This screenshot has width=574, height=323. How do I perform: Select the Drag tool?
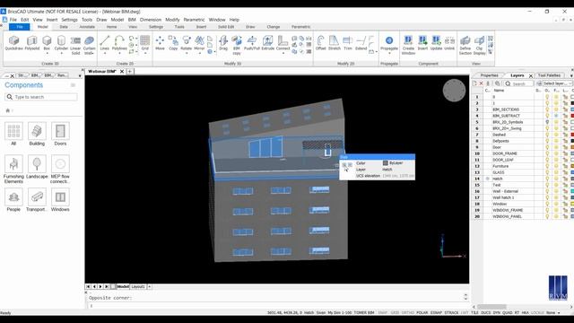point(223,43)
